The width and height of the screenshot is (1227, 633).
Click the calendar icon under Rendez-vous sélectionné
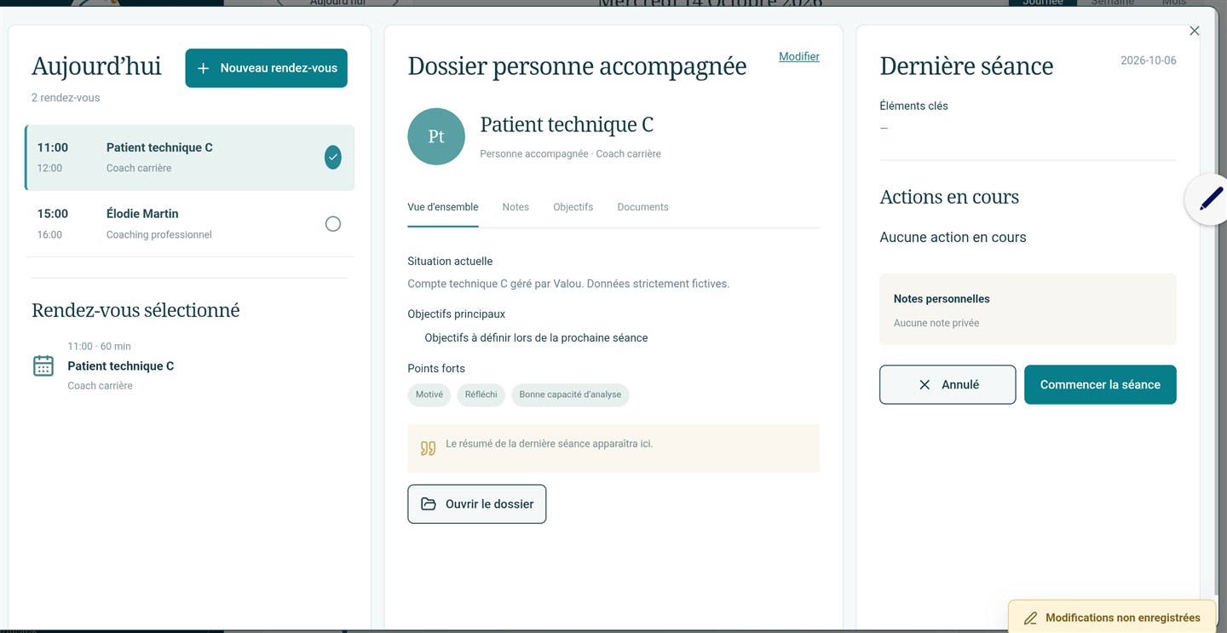point(43,365)
